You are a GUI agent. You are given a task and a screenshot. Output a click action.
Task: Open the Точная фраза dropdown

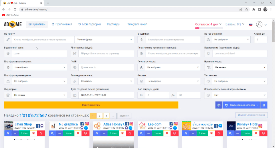point(104,40)
